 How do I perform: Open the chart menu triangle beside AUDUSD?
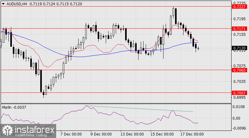(x=3, y=4)
